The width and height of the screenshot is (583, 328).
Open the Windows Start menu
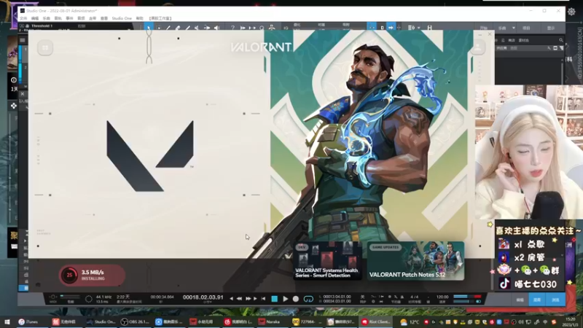(7, 321)
